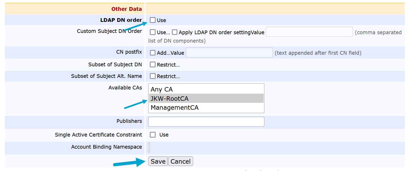Click the Single Active Certificate Constraint label
The image size is (410, 171).
(x=98, y=135)
